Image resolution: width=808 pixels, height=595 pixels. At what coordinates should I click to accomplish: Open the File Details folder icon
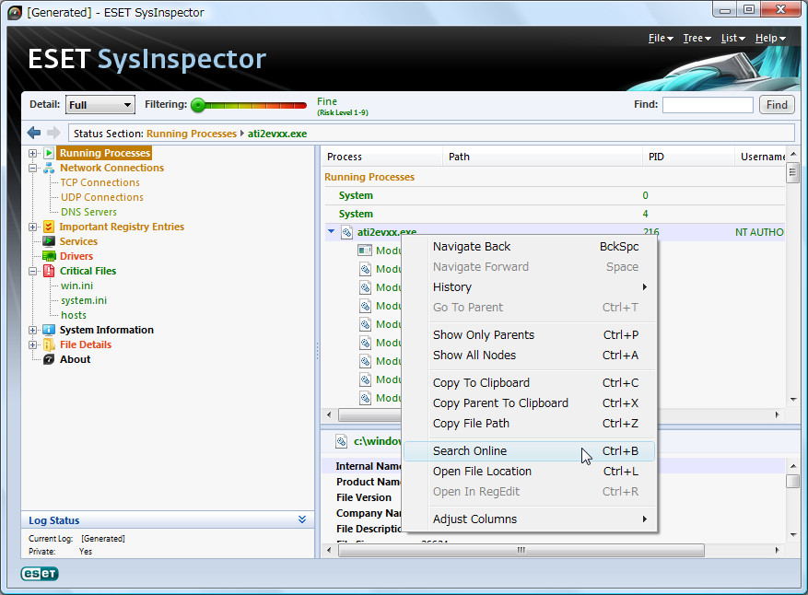click(48, 344)
